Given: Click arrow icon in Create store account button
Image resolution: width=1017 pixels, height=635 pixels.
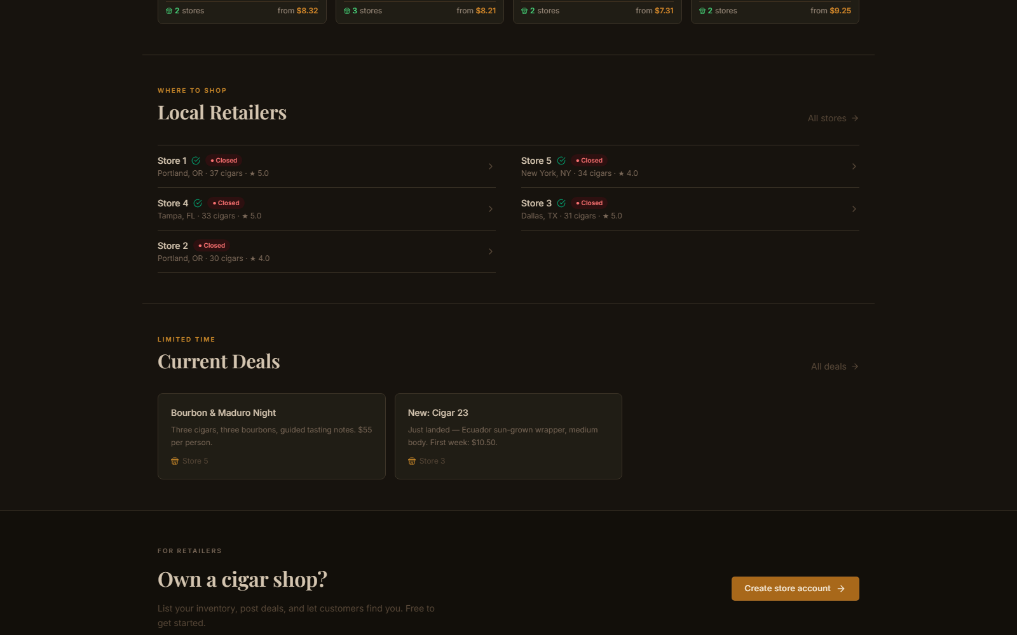Looking at the screenshot, I should point(841,589).
